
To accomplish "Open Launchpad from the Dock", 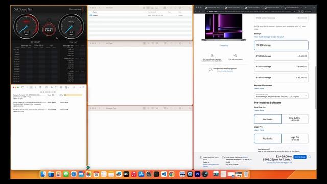I will click(58, 174).
